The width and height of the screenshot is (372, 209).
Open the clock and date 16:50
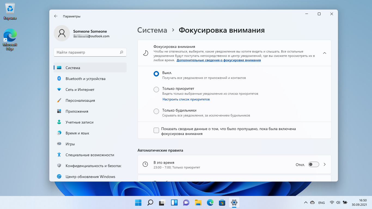(359, 202)
